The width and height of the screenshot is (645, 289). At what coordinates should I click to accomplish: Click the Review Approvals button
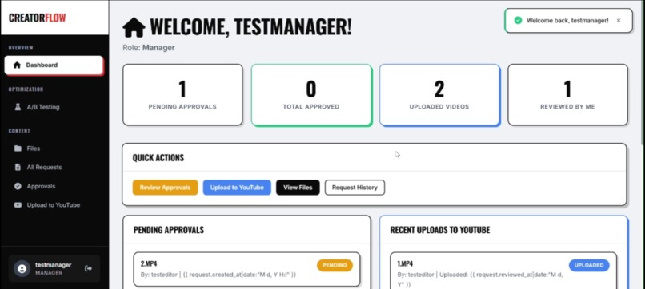point(165,188)
